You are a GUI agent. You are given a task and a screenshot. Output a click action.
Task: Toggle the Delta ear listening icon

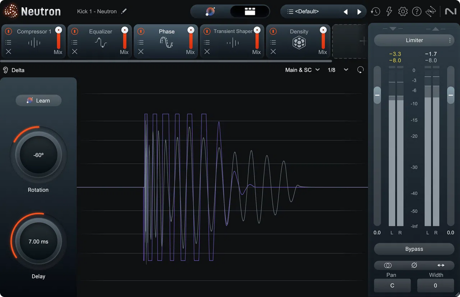(6, 70)
